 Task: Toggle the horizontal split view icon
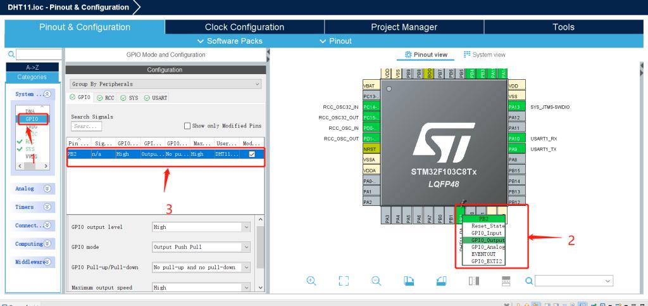[x=506, y=281]
